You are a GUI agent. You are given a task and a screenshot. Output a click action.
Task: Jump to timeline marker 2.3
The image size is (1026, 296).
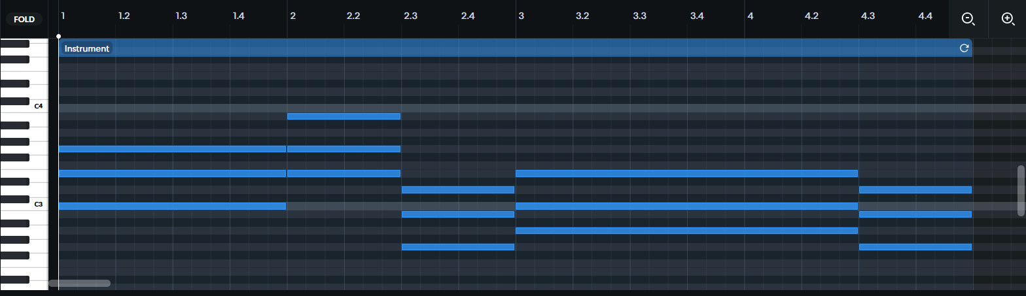pos(410,15)
